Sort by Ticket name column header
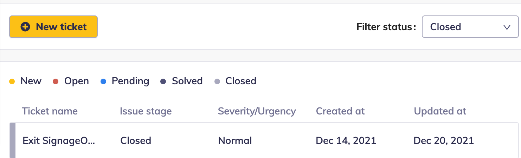The width and height of the screenshot is (521, 158). click(50, 111)
